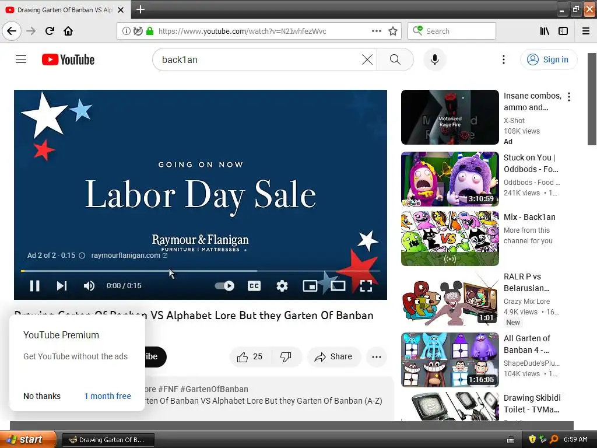Switch to theater mode icon

point(338,286)
